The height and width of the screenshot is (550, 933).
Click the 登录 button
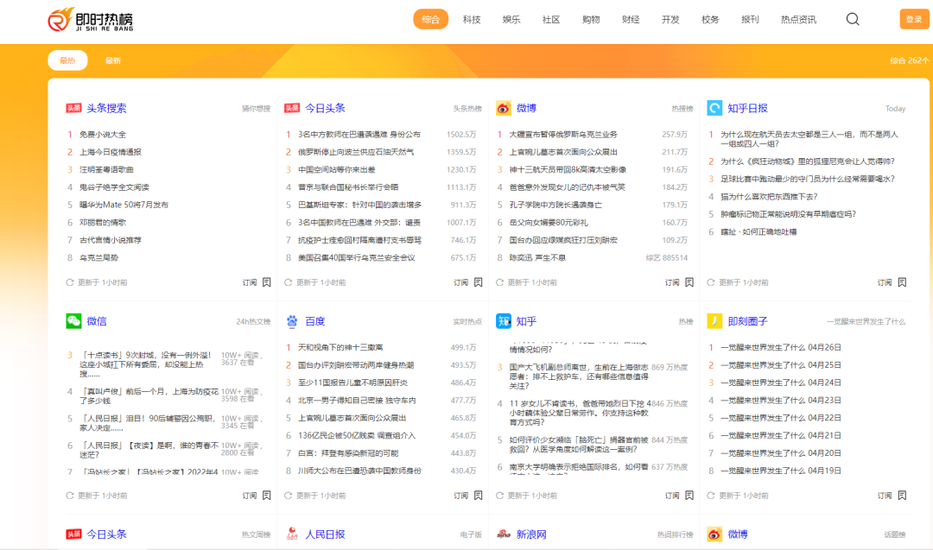pyautogui.click(x=913, y=18)
